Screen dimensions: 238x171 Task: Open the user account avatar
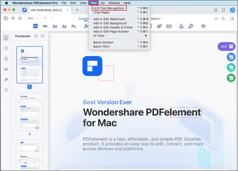(232, 10)
